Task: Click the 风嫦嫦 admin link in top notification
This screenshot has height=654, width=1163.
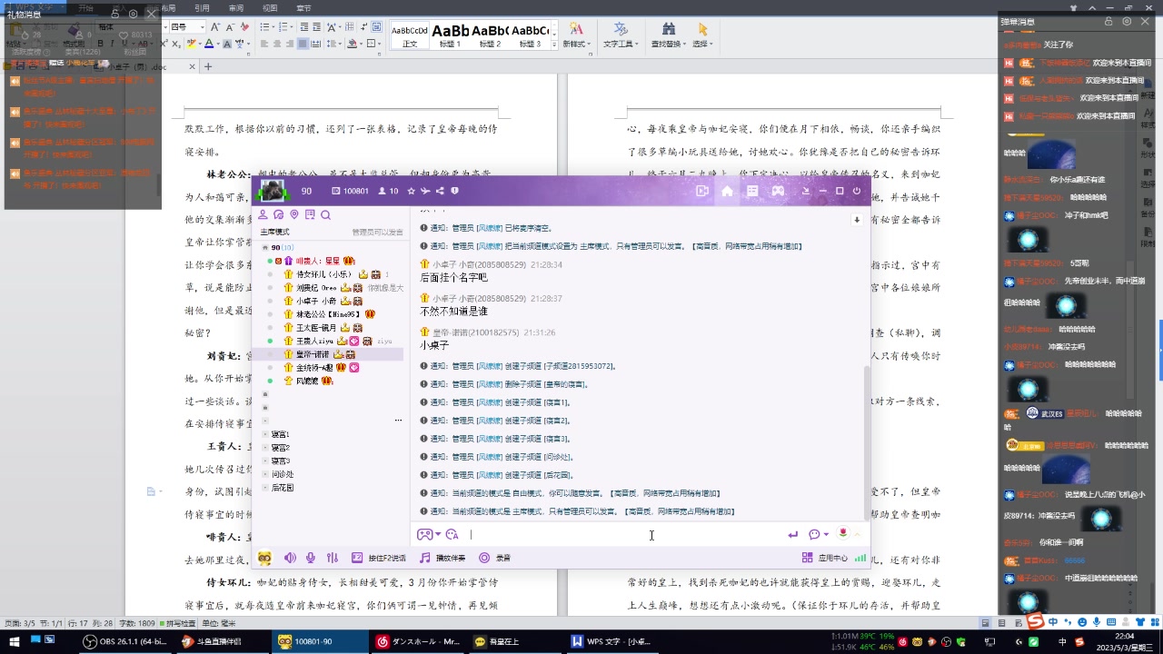Action: [x=490, y=228]
